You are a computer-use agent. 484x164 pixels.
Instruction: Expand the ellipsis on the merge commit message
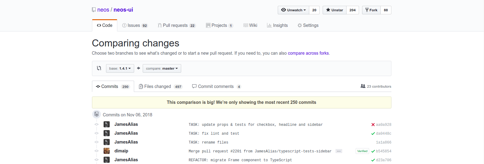(x=339, y=151)
